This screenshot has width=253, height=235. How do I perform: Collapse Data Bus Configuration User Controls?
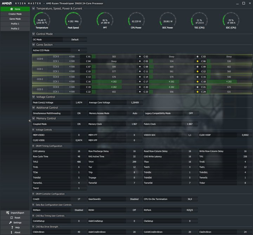point(33,205)
